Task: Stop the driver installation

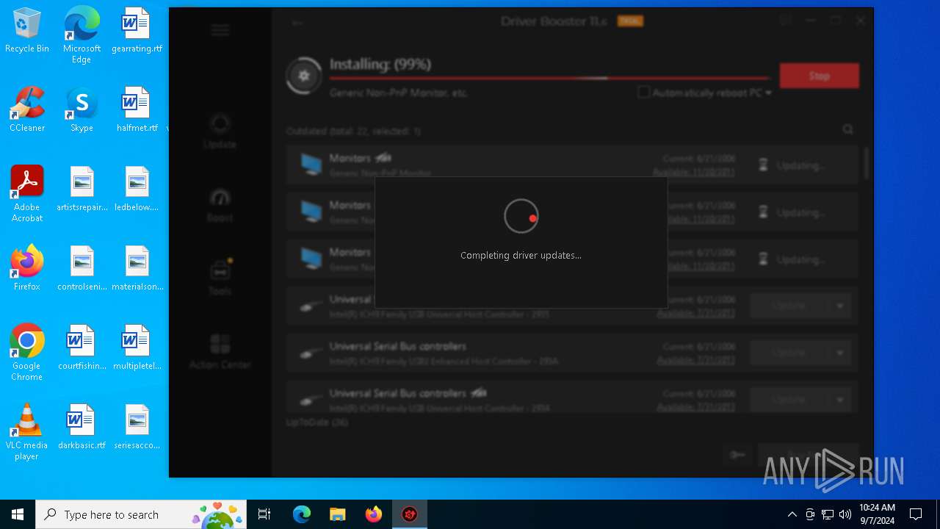Action: coord(820,76)
